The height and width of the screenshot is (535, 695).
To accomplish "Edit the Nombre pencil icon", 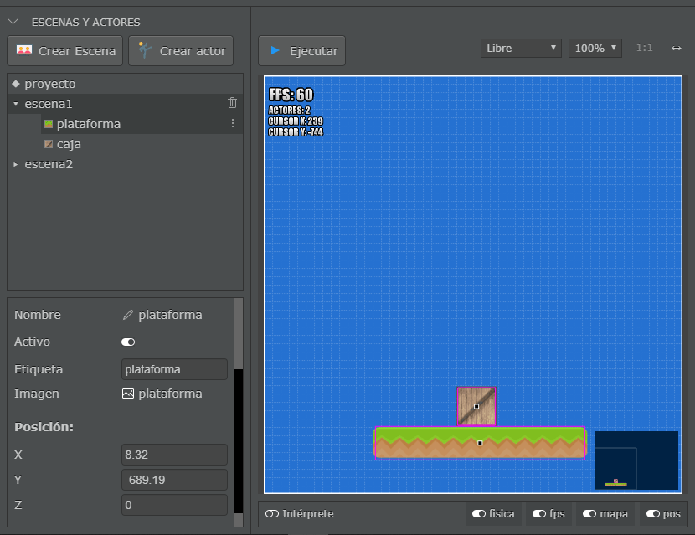I will click(127, 315).
